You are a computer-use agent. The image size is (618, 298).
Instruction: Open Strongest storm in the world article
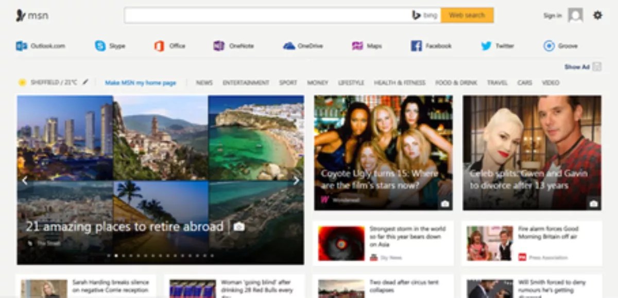(407, 237)
